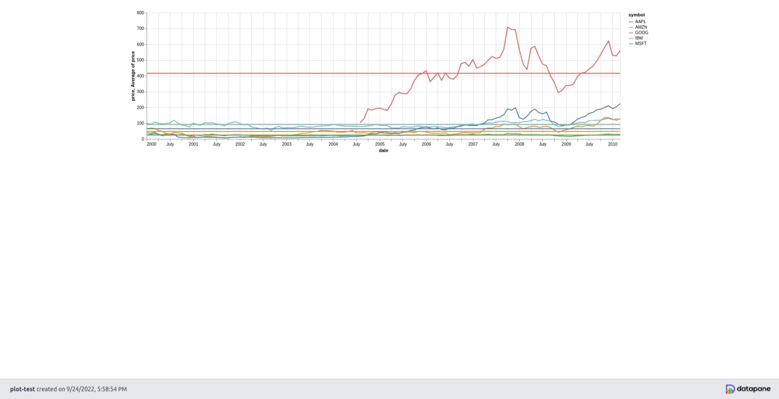The image size is (779, 399).
Task: Click the 200 y-axis label
Action: 140,107
